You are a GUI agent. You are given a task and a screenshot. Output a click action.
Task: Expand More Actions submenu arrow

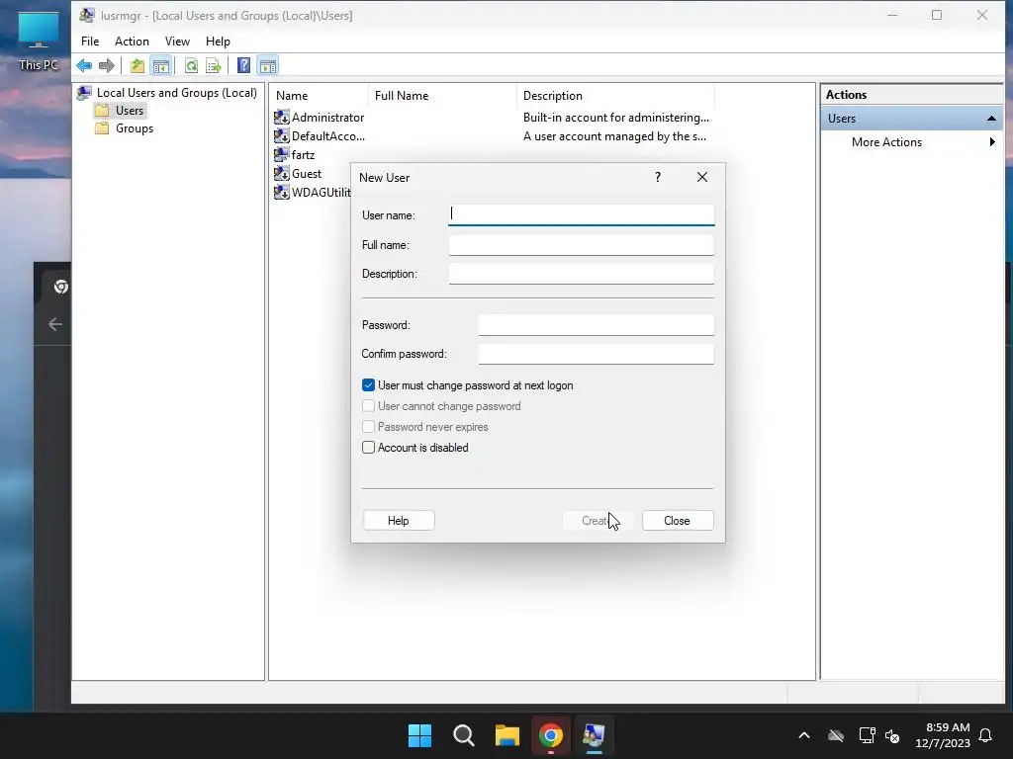click(991, 142)
